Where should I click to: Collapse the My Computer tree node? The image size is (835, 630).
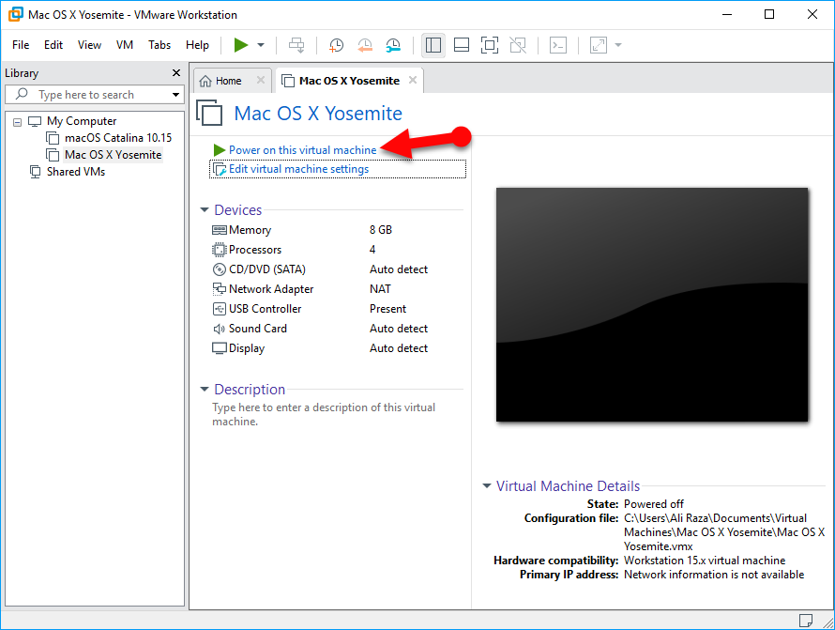point(17,121)
